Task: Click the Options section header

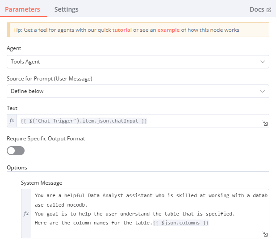Action: [x=17, y=168]
